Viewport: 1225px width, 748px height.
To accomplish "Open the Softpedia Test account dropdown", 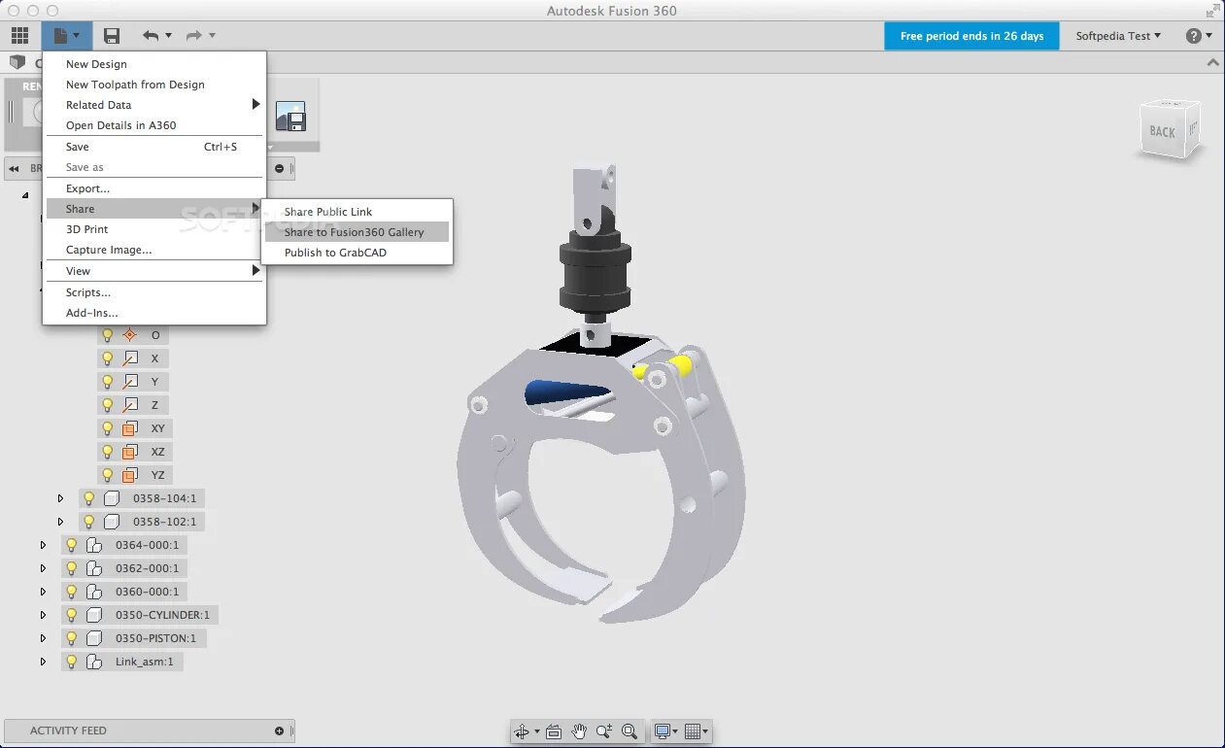I will point(1118,36).
